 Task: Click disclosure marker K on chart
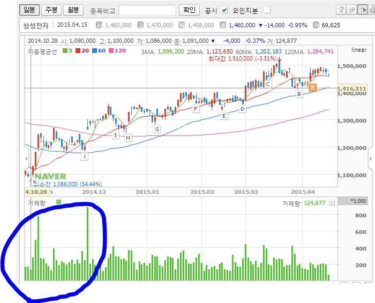pyautogui.click(x=35, y=181)
